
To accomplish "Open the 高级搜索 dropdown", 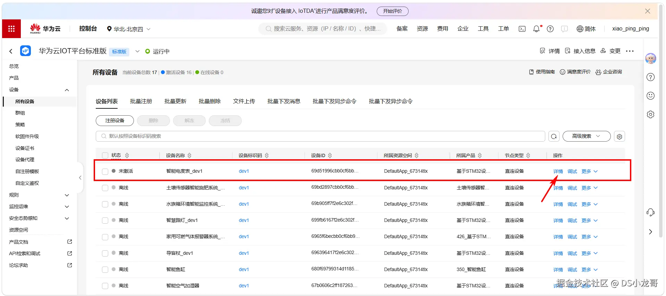I will pyautogui.click(x=586, y=136).
